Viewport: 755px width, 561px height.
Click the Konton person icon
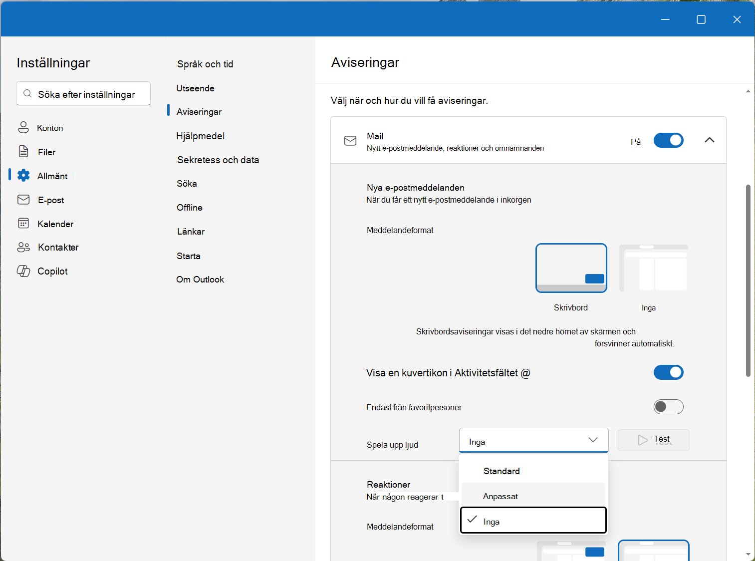23,127
